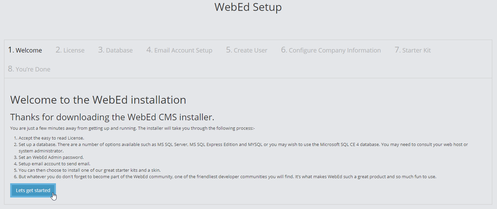
Task: Select the Starter Kit step tab
Action: click(x=413, y=50)
